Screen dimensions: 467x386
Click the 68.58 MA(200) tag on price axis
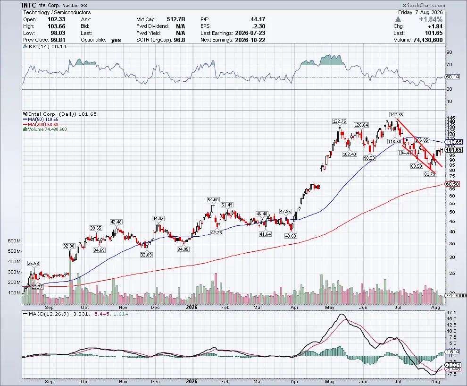pyautogui.click(x=452, y=184)
